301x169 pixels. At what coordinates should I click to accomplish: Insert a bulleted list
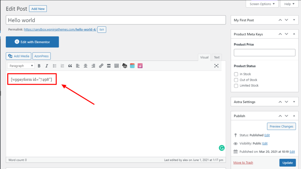pyautogui.click(x=54, y=66)
